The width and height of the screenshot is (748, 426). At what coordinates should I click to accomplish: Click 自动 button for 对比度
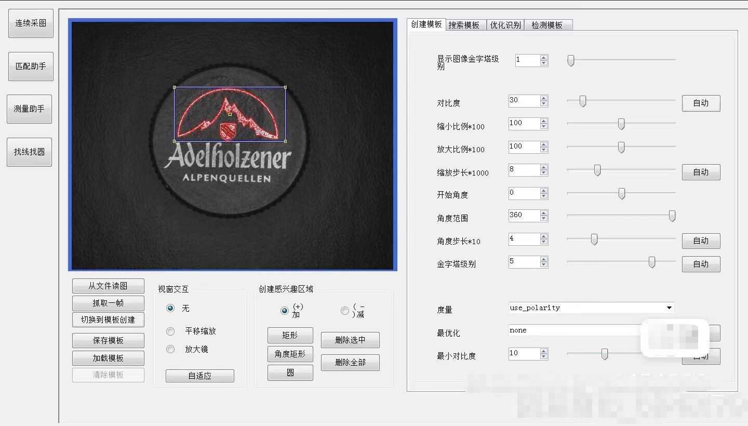click(x=701, y=103)
